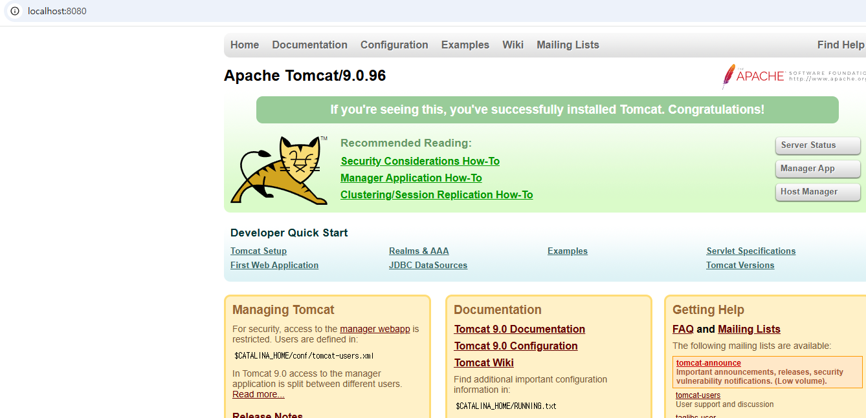Open the Examples nav item in top bar
This screenshot has width=866, height=418.
465,45
